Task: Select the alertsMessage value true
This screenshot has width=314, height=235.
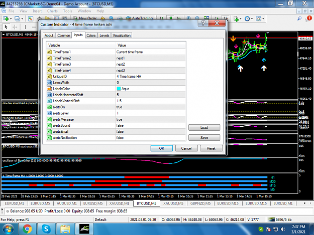Action: [151, 119]
